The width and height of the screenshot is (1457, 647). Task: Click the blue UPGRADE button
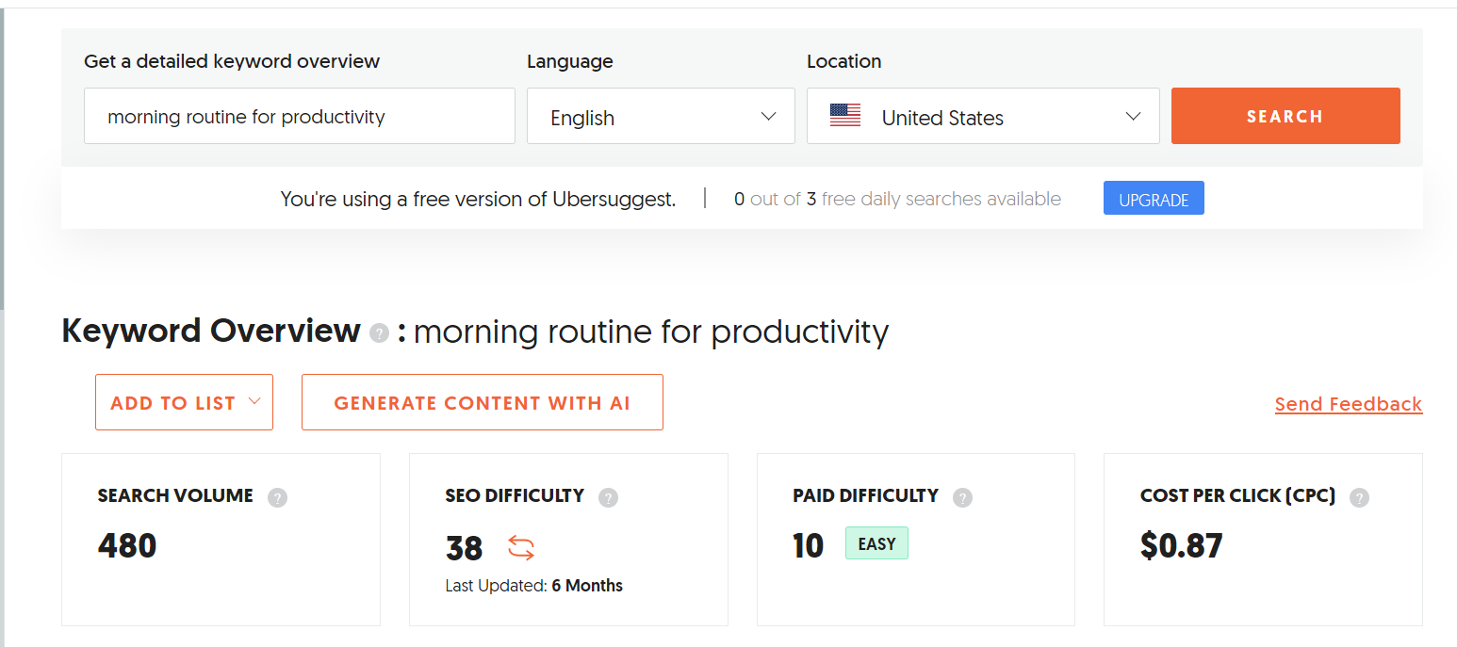pos(1154,200)
